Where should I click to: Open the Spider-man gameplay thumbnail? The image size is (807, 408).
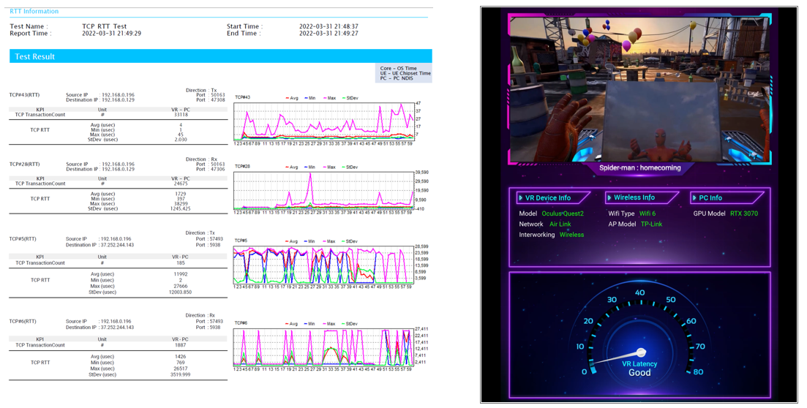click(639, 88)
